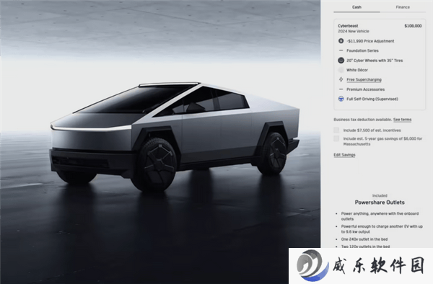Click the Cyberbeast model title
Screen dimensions: 433x284
348,26
